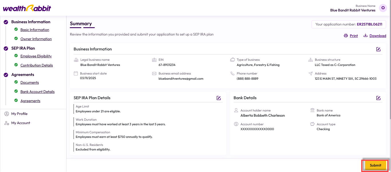Click green check beside Contribution Details
The height and width of the screenshot is (172, 391).
pos(16,65)
